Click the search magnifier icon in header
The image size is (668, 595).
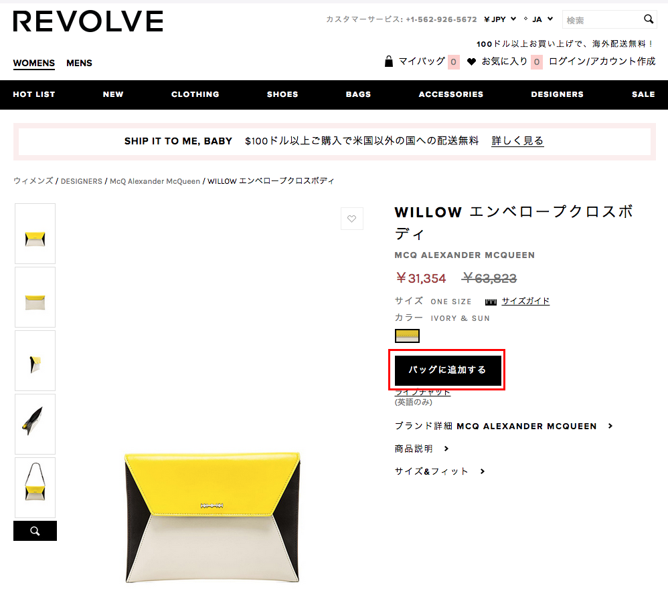point(649,19)
